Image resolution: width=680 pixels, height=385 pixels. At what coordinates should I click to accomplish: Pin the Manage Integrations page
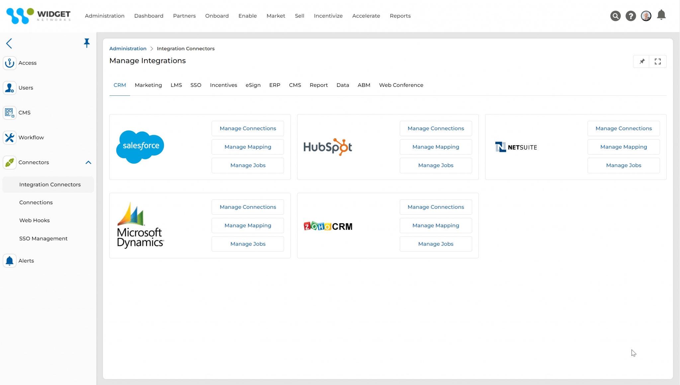click(x=641, y=61)
